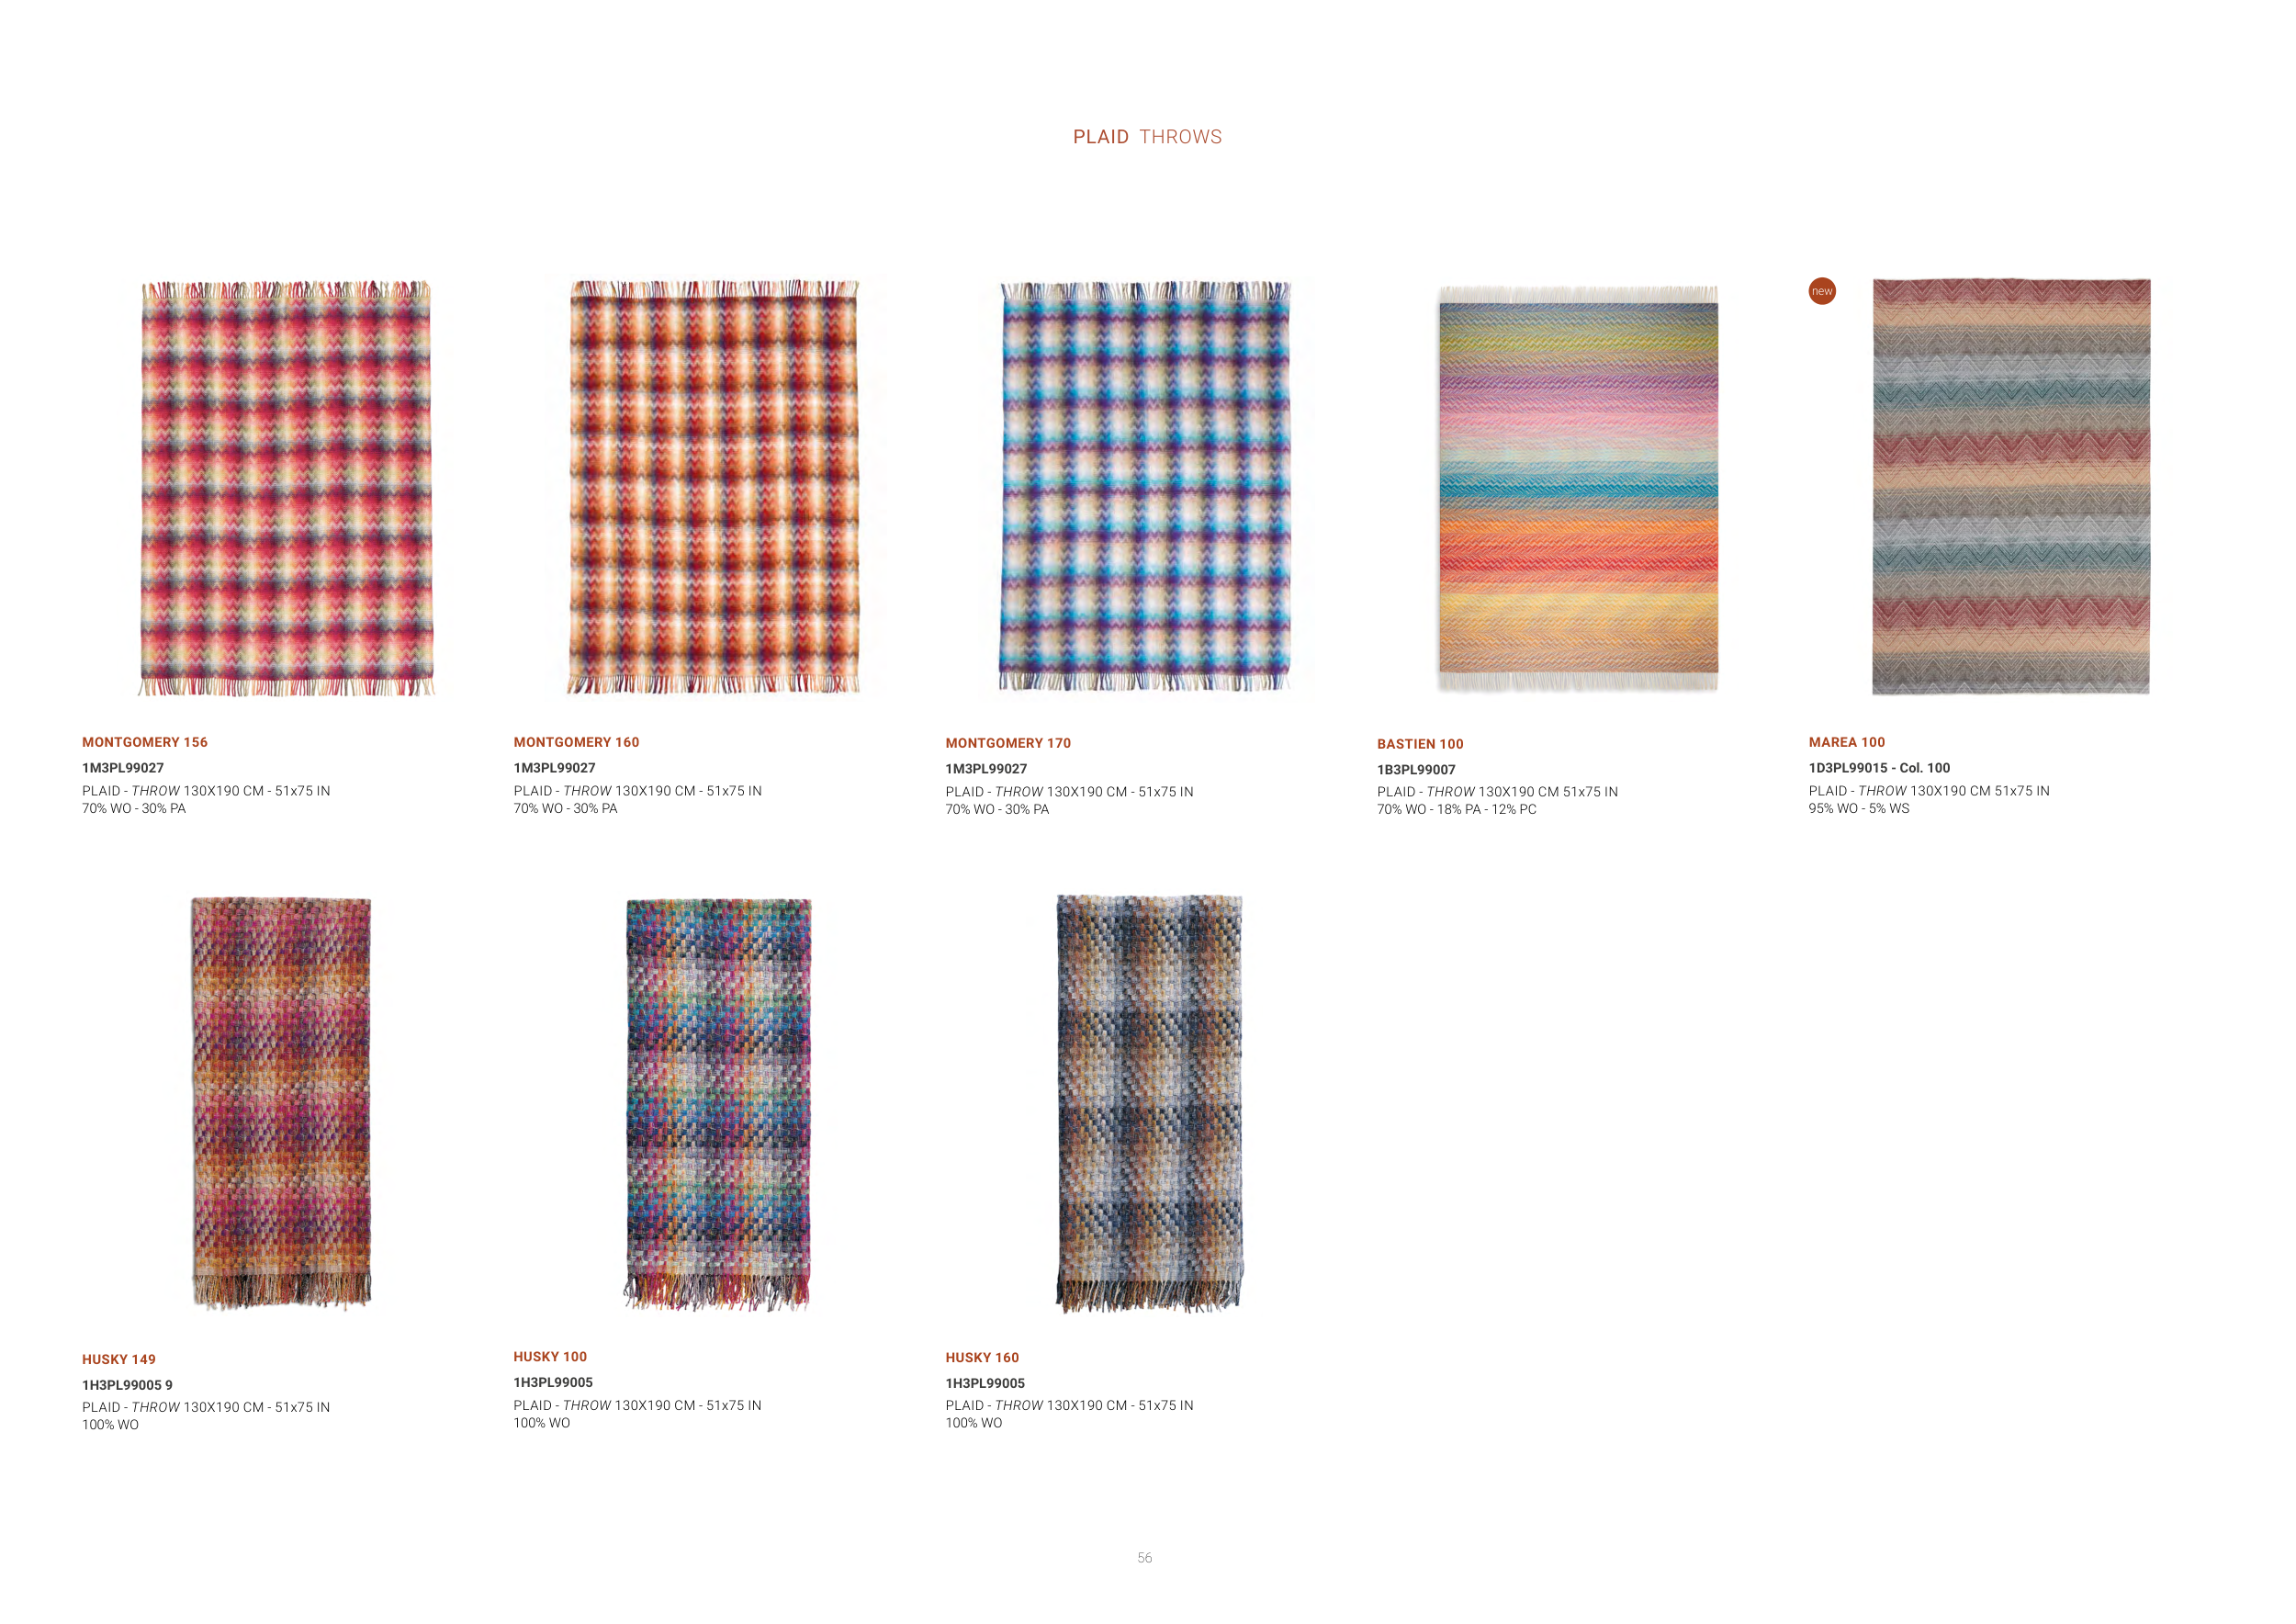The image size is (2296, 1624).
Task: Select the Husky 160 grey throw image
Action: click(1149, 1103)
